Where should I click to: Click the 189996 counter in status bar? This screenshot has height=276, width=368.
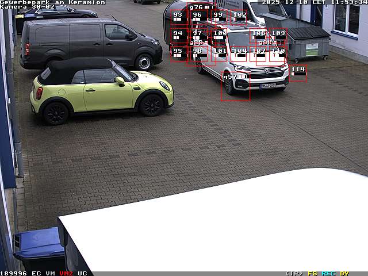[x=14, y=273]
